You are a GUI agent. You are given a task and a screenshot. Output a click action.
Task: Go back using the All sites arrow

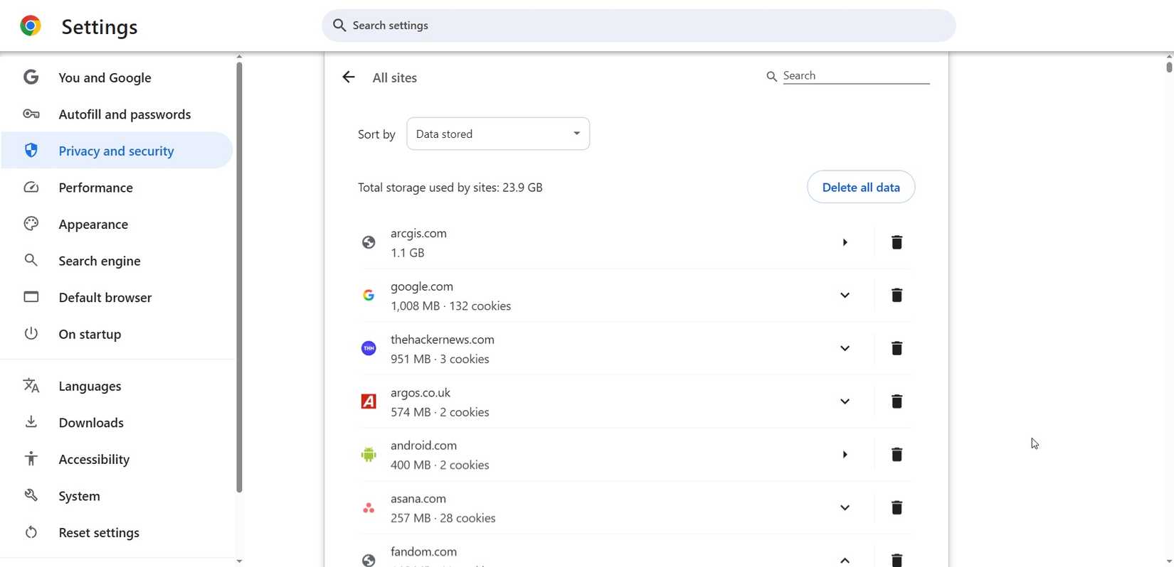[x=348, y=77]
